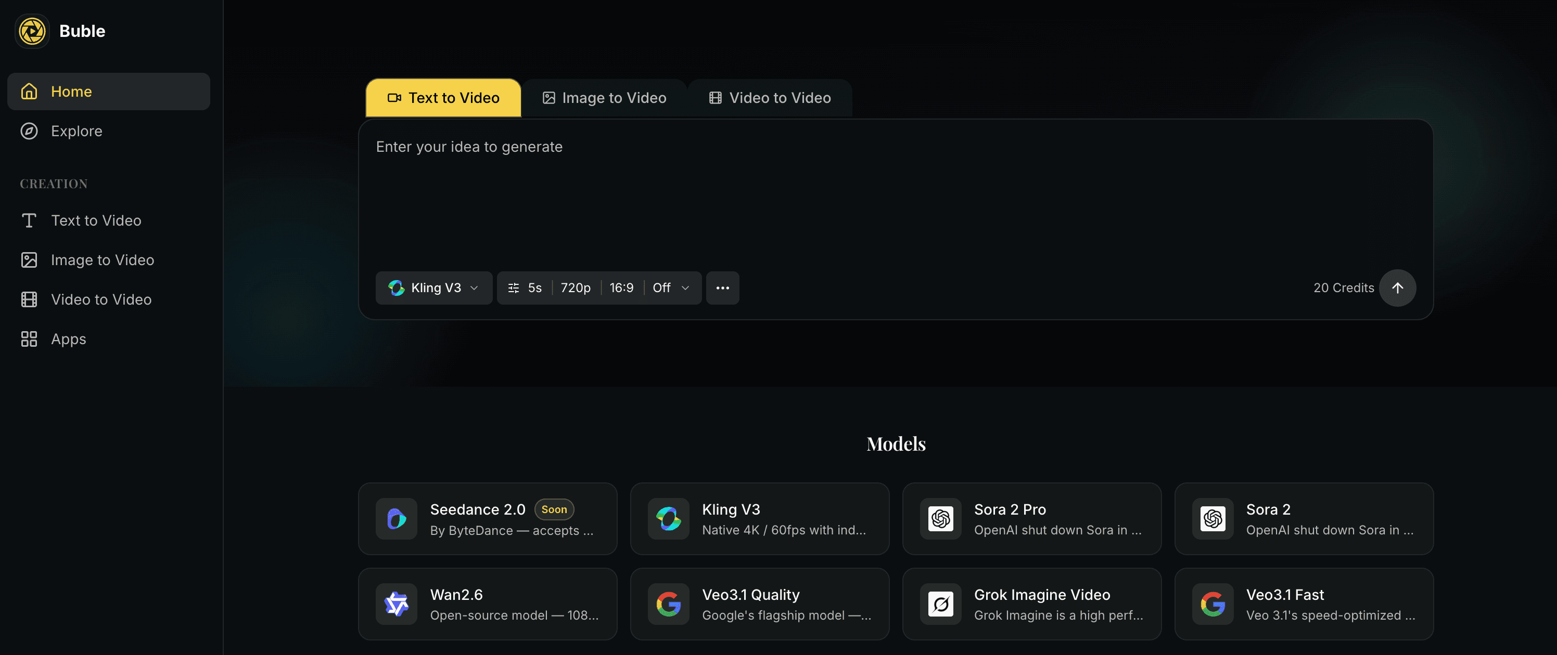Expand the chevron next to Off setting
The height and width of the screenshot is (655, 1557).
click(x=685, y=288)
